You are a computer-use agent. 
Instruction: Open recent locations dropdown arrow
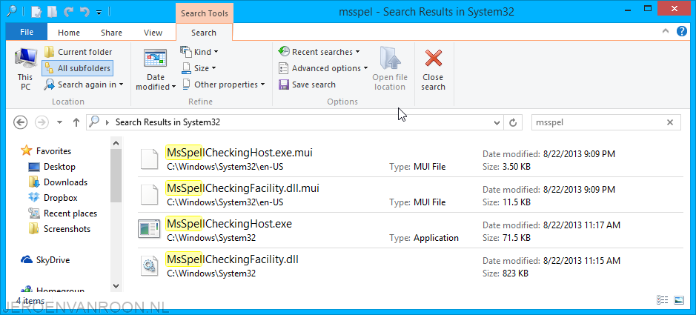pyautogui.click(x=60, y=122)
